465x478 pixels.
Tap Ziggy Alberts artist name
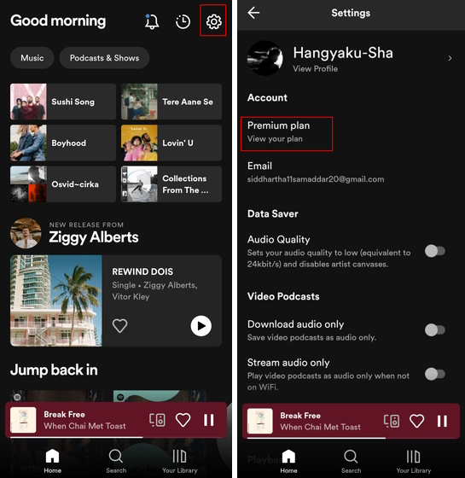click(94, 237)
